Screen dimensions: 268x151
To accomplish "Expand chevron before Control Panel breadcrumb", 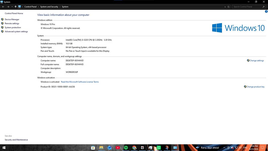I will pos(23,7).
